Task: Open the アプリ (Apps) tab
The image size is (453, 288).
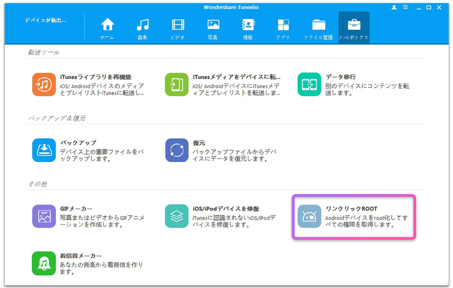Action: [x=283, y=28]
